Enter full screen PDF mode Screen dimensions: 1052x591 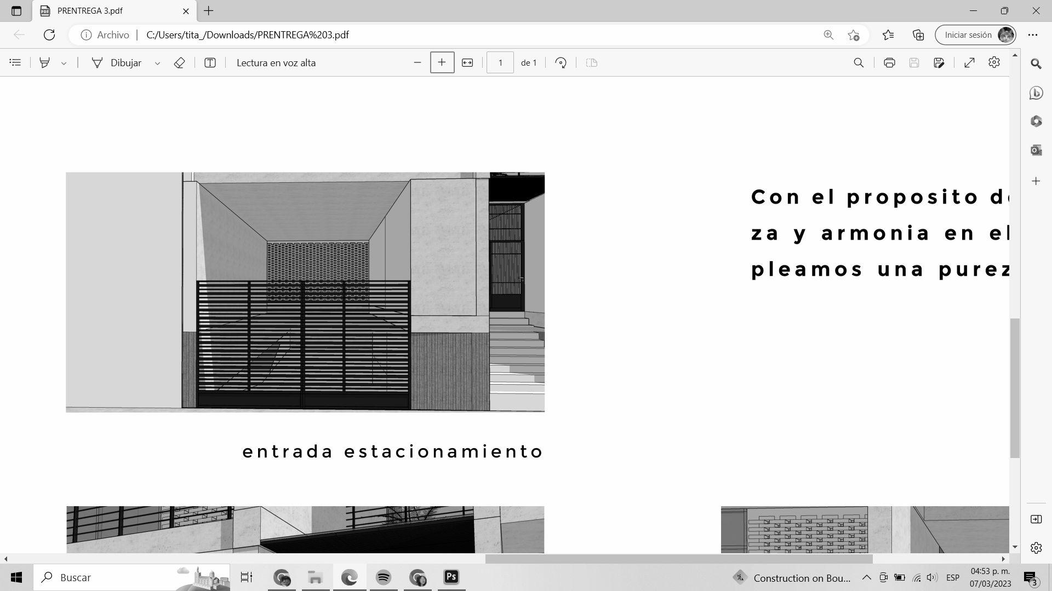[969, 63]
